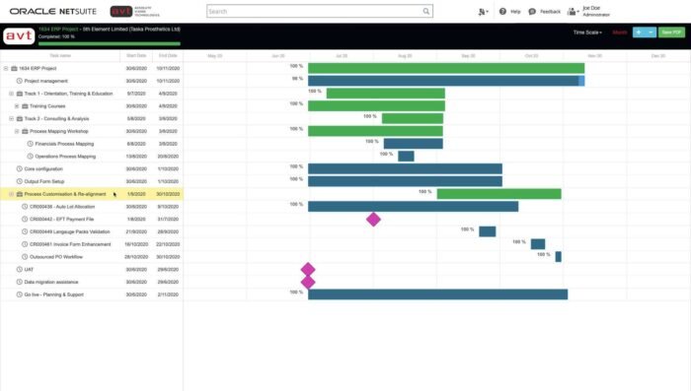Select the Output Form Setup task name
The image size is (691, 391).
(44, 181)
